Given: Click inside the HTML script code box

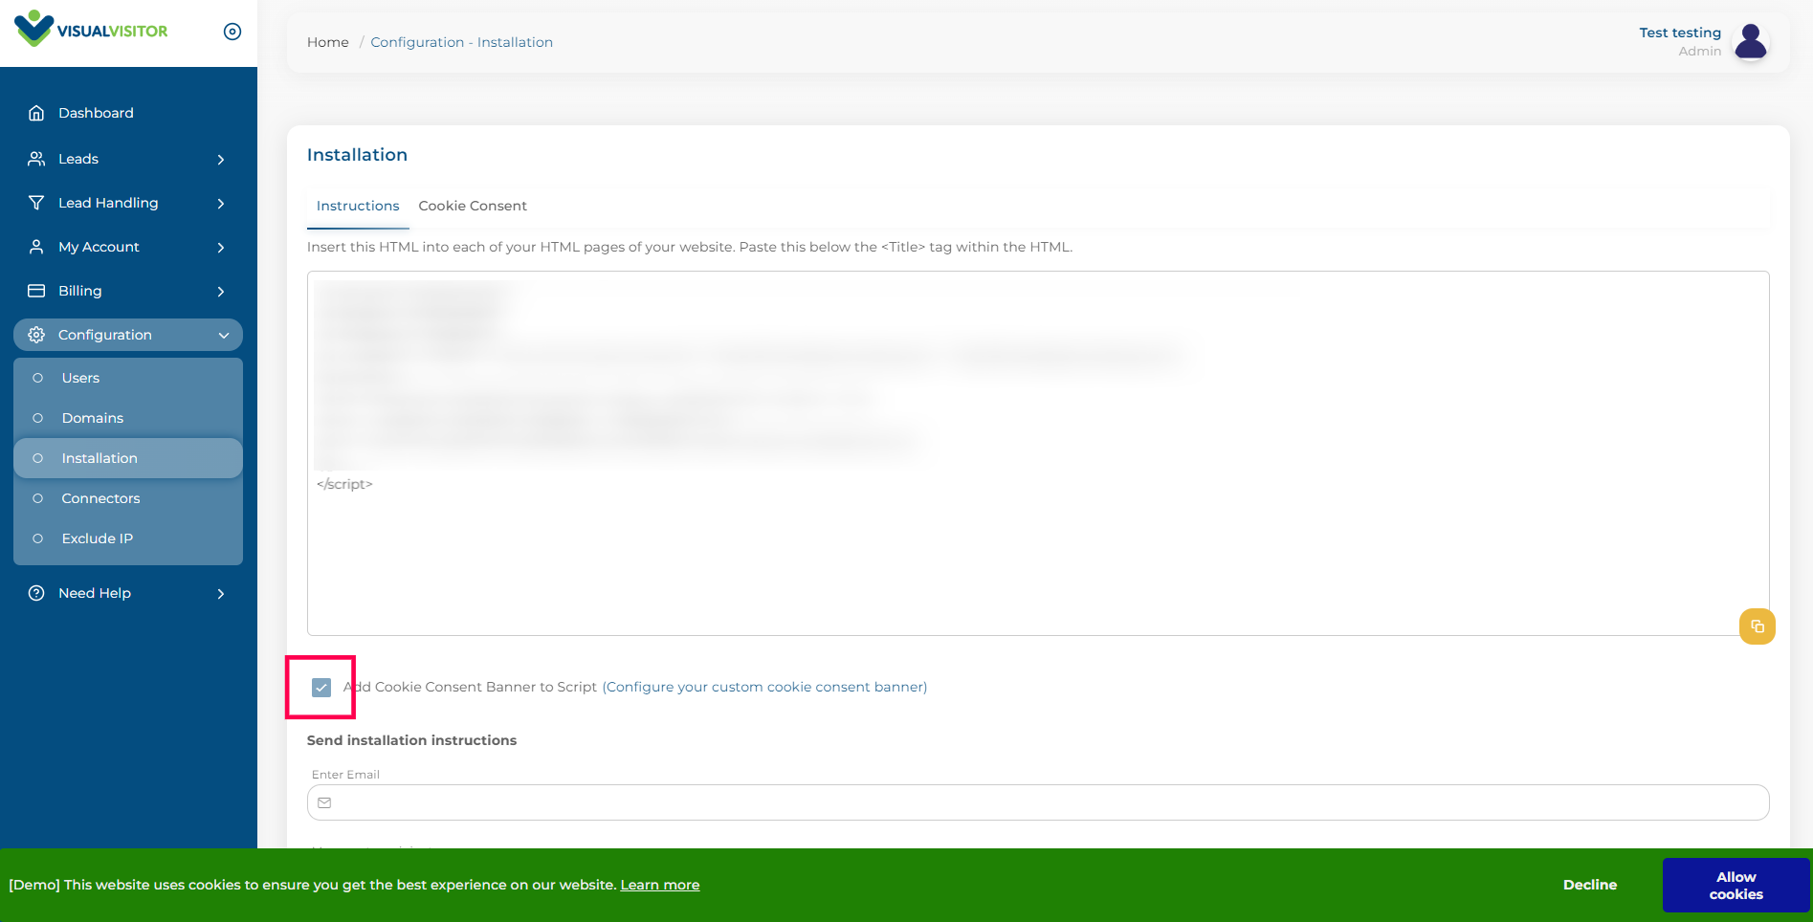Looking at the screenshot, I should (1038, 453).
